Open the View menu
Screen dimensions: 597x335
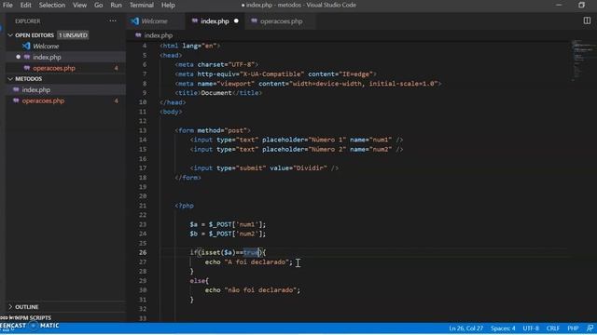[79, 5]
